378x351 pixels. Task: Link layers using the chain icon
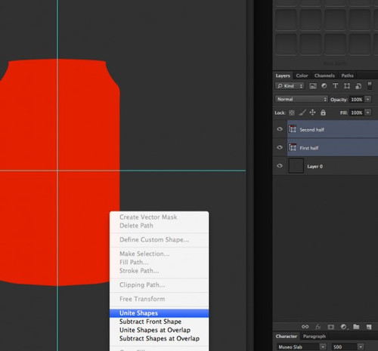tap(305, 327)
